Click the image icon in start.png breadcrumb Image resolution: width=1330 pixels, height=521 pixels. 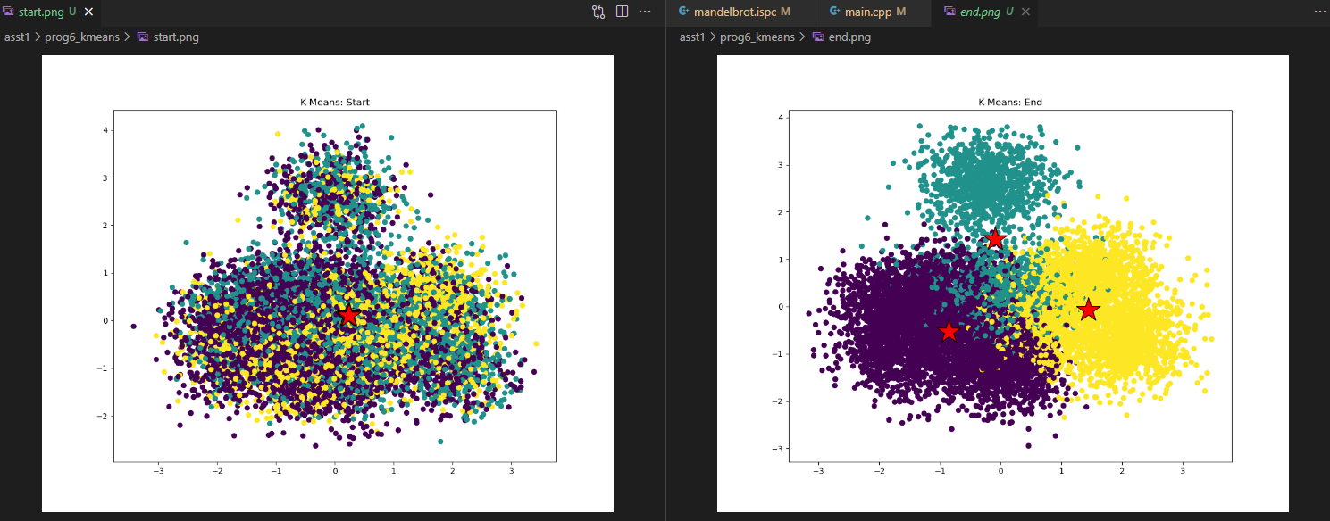point(143,37)
